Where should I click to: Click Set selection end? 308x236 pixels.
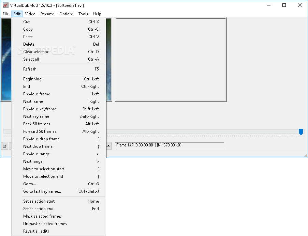pyautogui.click(x=59, y=208)
